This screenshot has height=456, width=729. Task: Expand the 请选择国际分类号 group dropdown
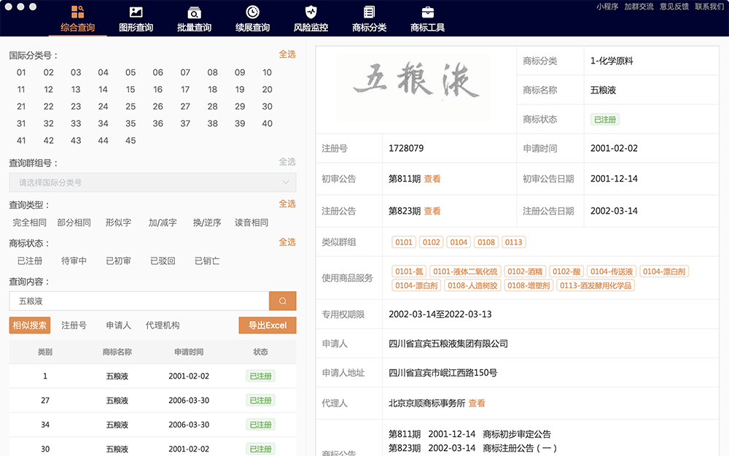click(x=152, y=182)
